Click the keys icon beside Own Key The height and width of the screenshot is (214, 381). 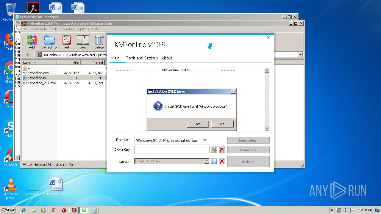coord(214,150)
